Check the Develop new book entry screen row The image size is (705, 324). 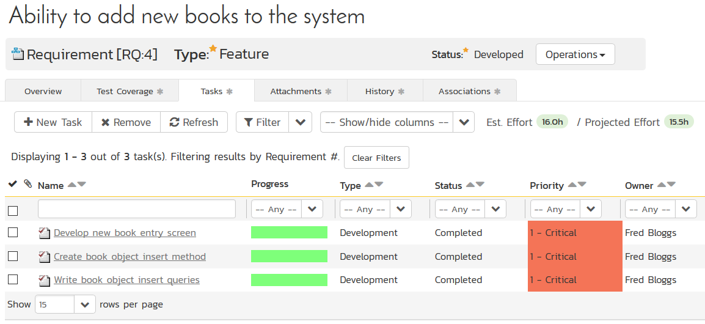(13, 232)
